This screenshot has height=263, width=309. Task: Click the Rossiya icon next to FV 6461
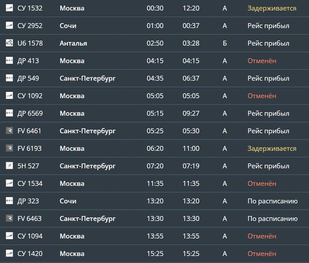(x=9, y=131)
